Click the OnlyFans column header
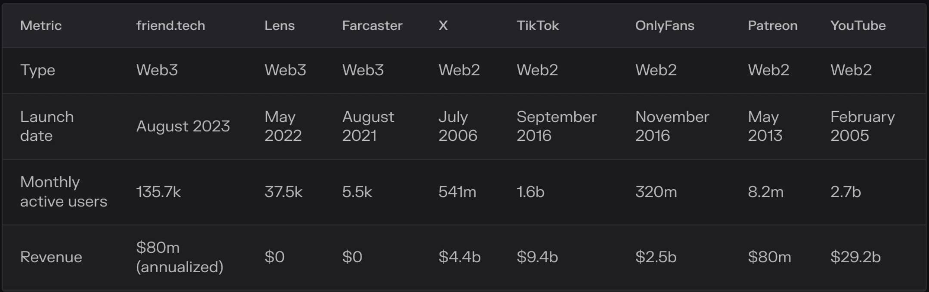Image resolution: width=929 pixels, height=292 pixels. 665,25
